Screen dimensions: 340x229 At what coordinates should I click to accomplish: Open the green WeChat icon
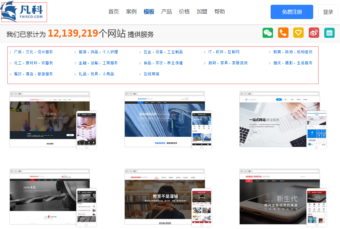[x=268, y=33]
